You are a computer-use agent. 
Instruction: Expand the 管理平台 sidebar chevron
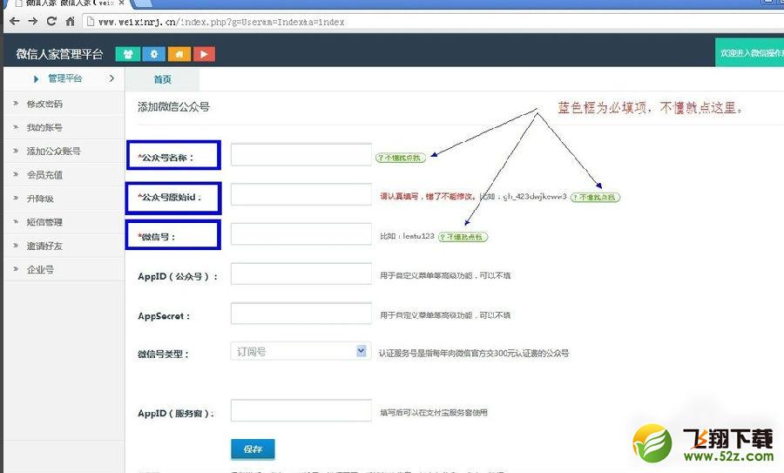click(112, 78)
